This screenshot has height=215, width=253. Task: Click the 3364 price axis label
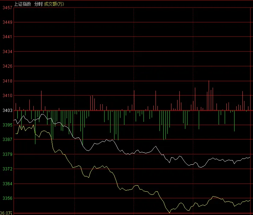(7, 184)
